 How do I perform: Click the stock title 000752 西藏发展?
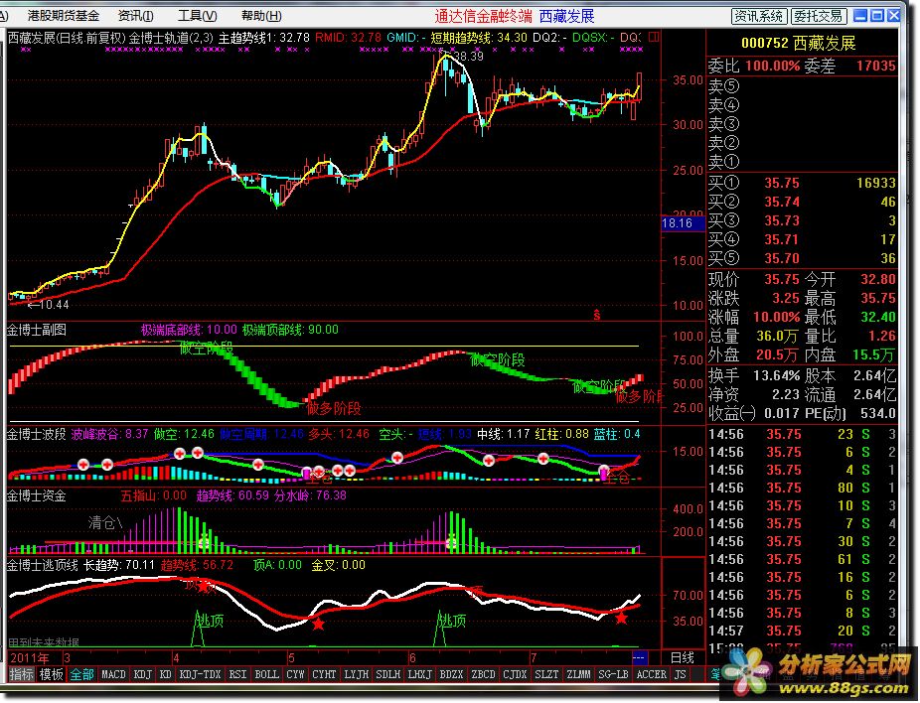click(x=799, y=43)
